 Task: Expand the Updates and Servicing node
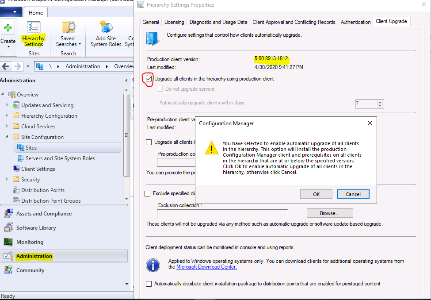point(7,105)
